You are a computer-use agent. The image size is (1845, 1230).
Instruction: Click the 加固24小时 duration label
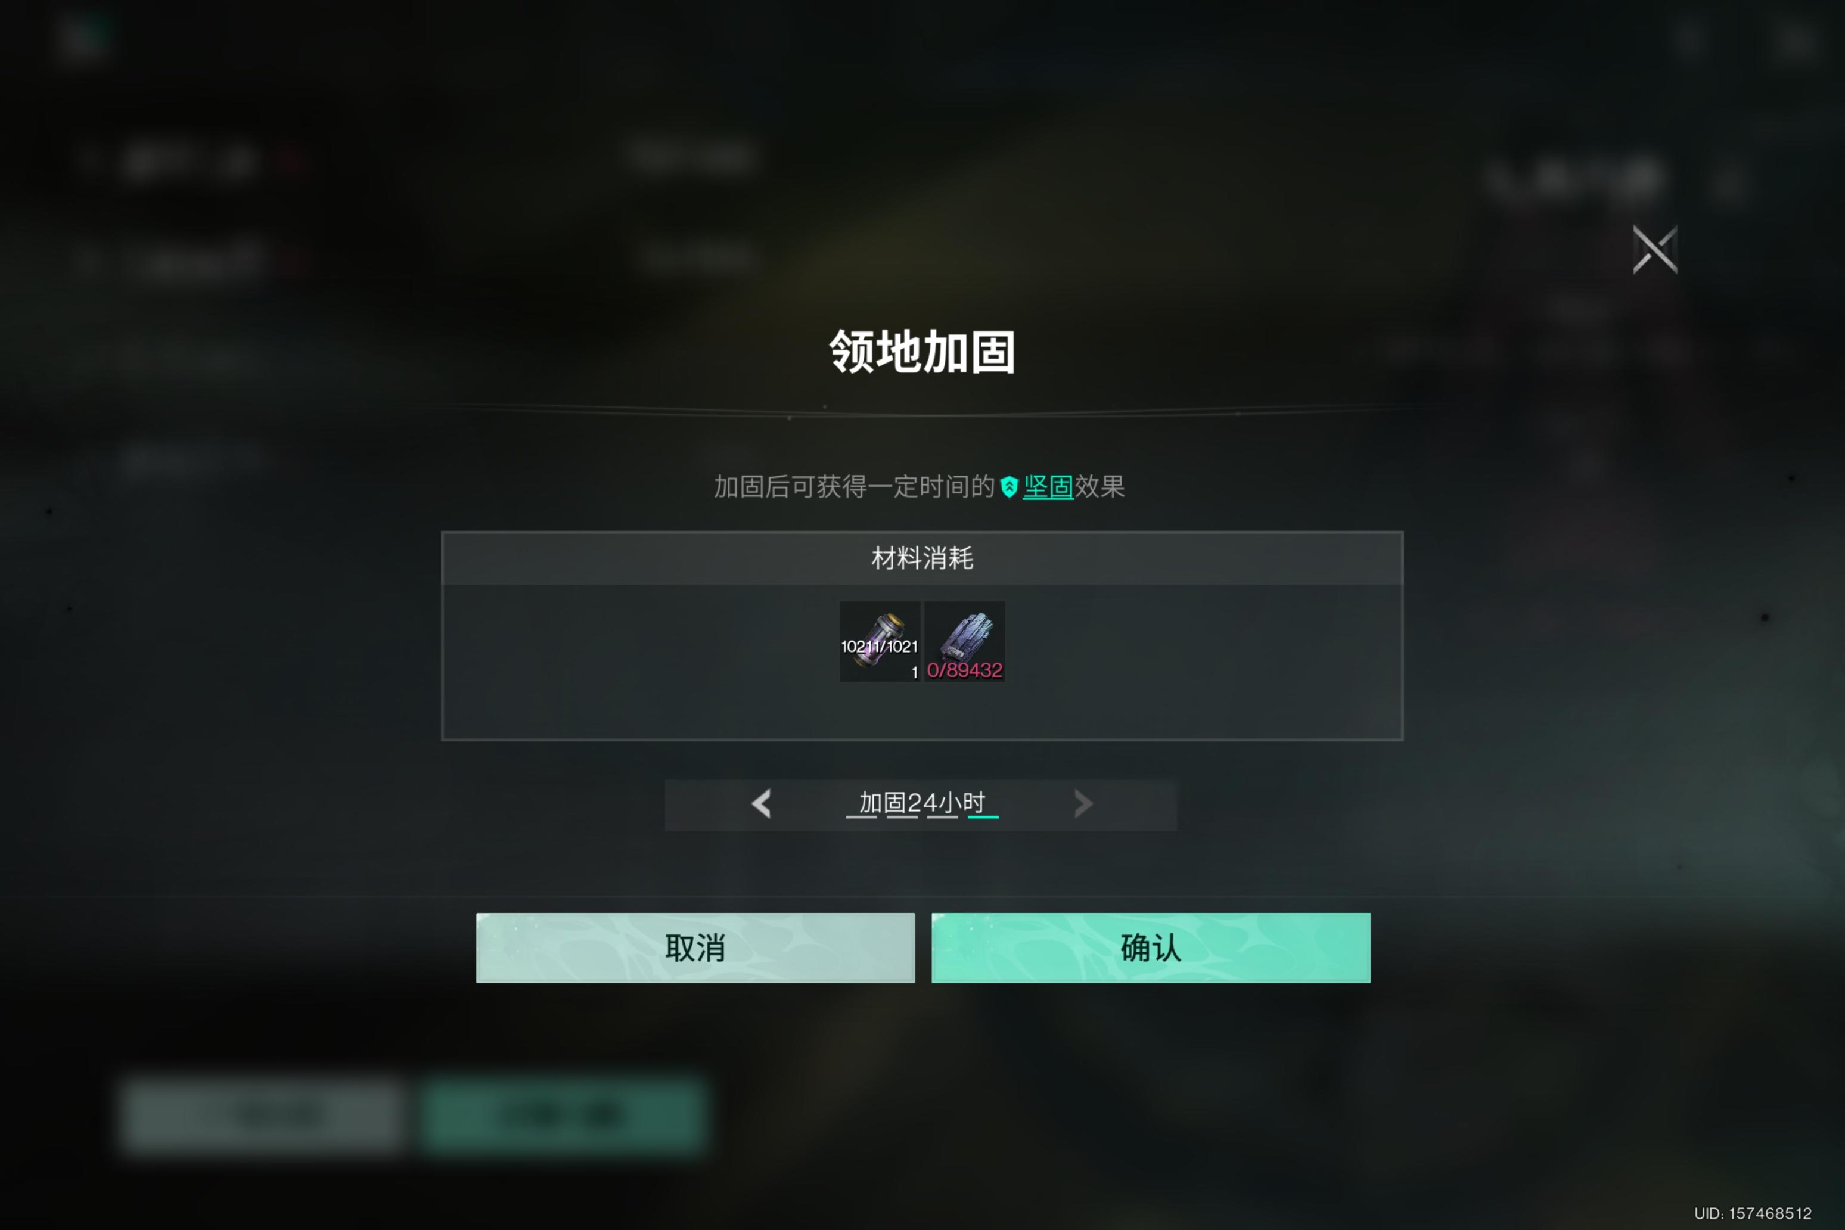(x=922, y=802)
